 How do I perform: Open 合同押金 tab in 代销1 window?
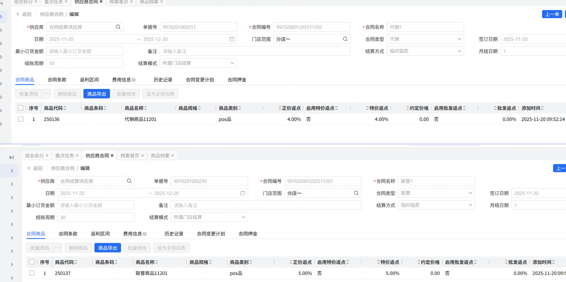click(237, 80)
